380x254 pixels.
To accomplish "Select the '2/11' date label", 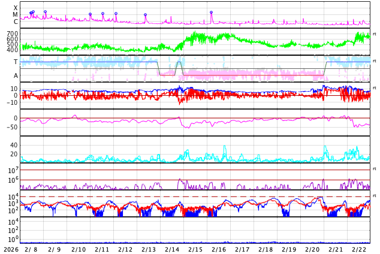I will 102,250.
